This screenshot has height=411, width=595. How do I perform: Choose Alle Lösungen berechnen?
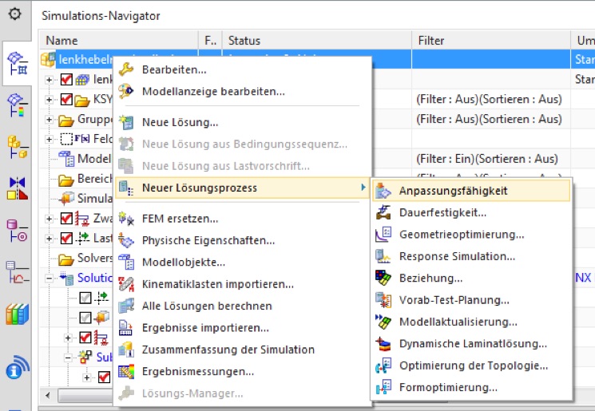(x=207, y=306)
